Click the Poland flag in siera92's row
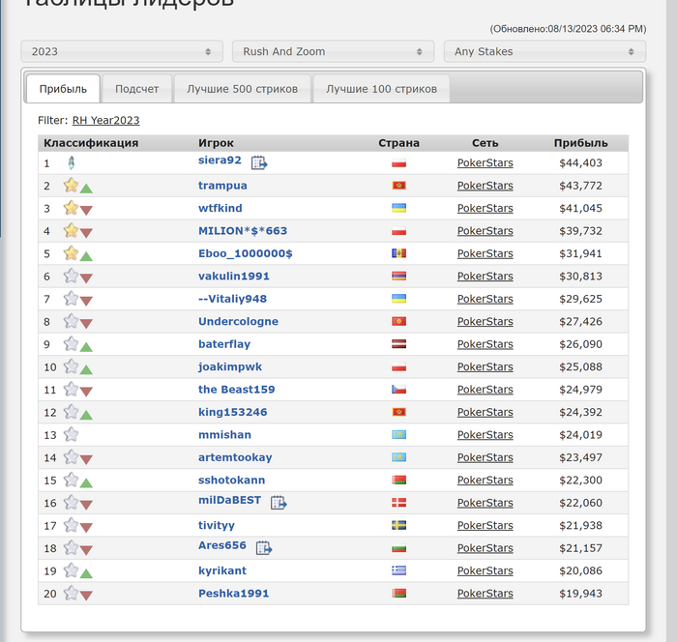Image resolution: width=677 pixels, height=642 pixels. click(398, 163)
